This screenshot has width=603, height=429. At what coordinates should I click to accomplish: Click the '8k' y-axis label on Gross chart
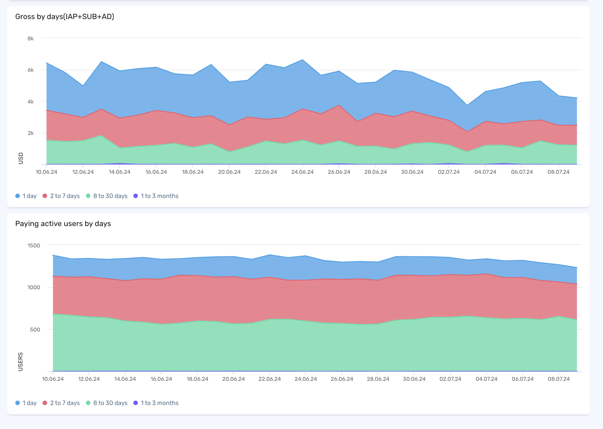pyautogui.click(x=31, y=38)
